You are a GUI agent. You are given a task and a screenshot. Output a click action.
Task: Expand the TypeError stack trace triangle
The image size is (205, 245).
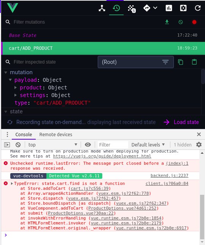pos(12,183)
